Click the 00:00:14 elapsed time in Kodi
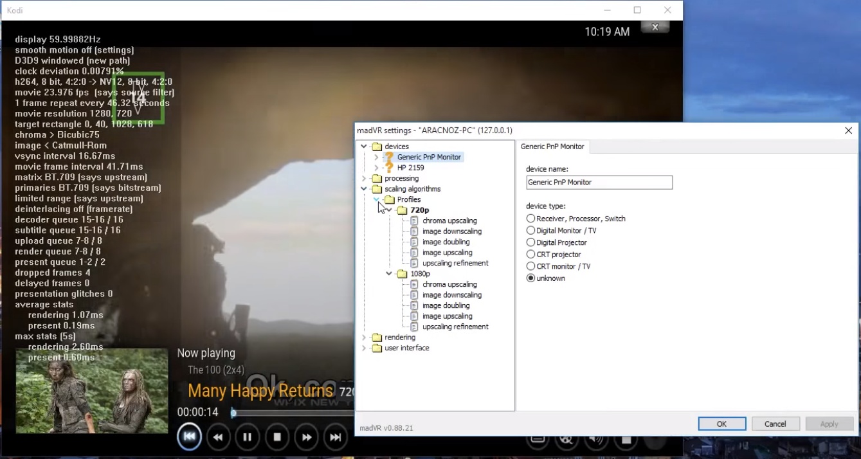 point(198,412)
